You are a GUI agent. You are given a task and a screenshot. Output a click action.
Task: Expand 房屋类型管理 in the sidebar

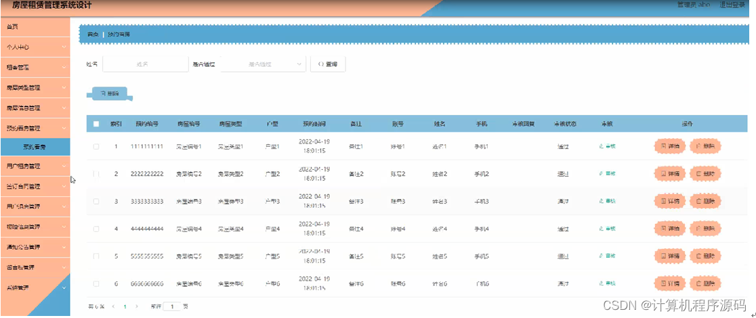click(35, 88)
